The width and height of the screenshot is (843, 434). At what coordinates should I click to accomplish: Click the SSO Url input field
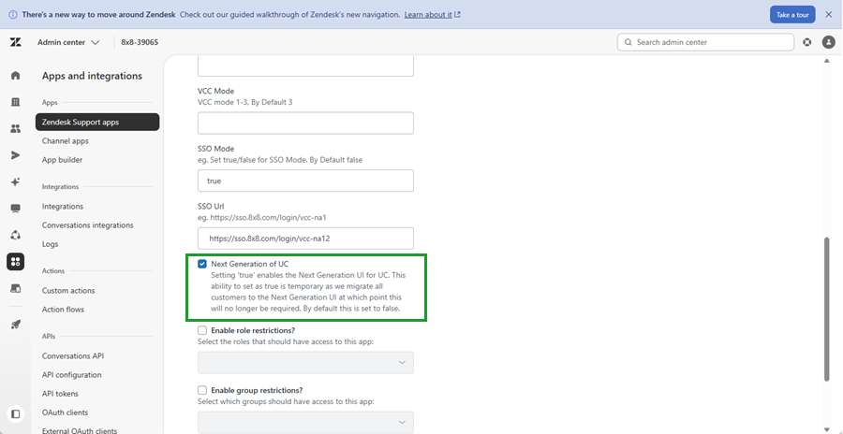306,239
